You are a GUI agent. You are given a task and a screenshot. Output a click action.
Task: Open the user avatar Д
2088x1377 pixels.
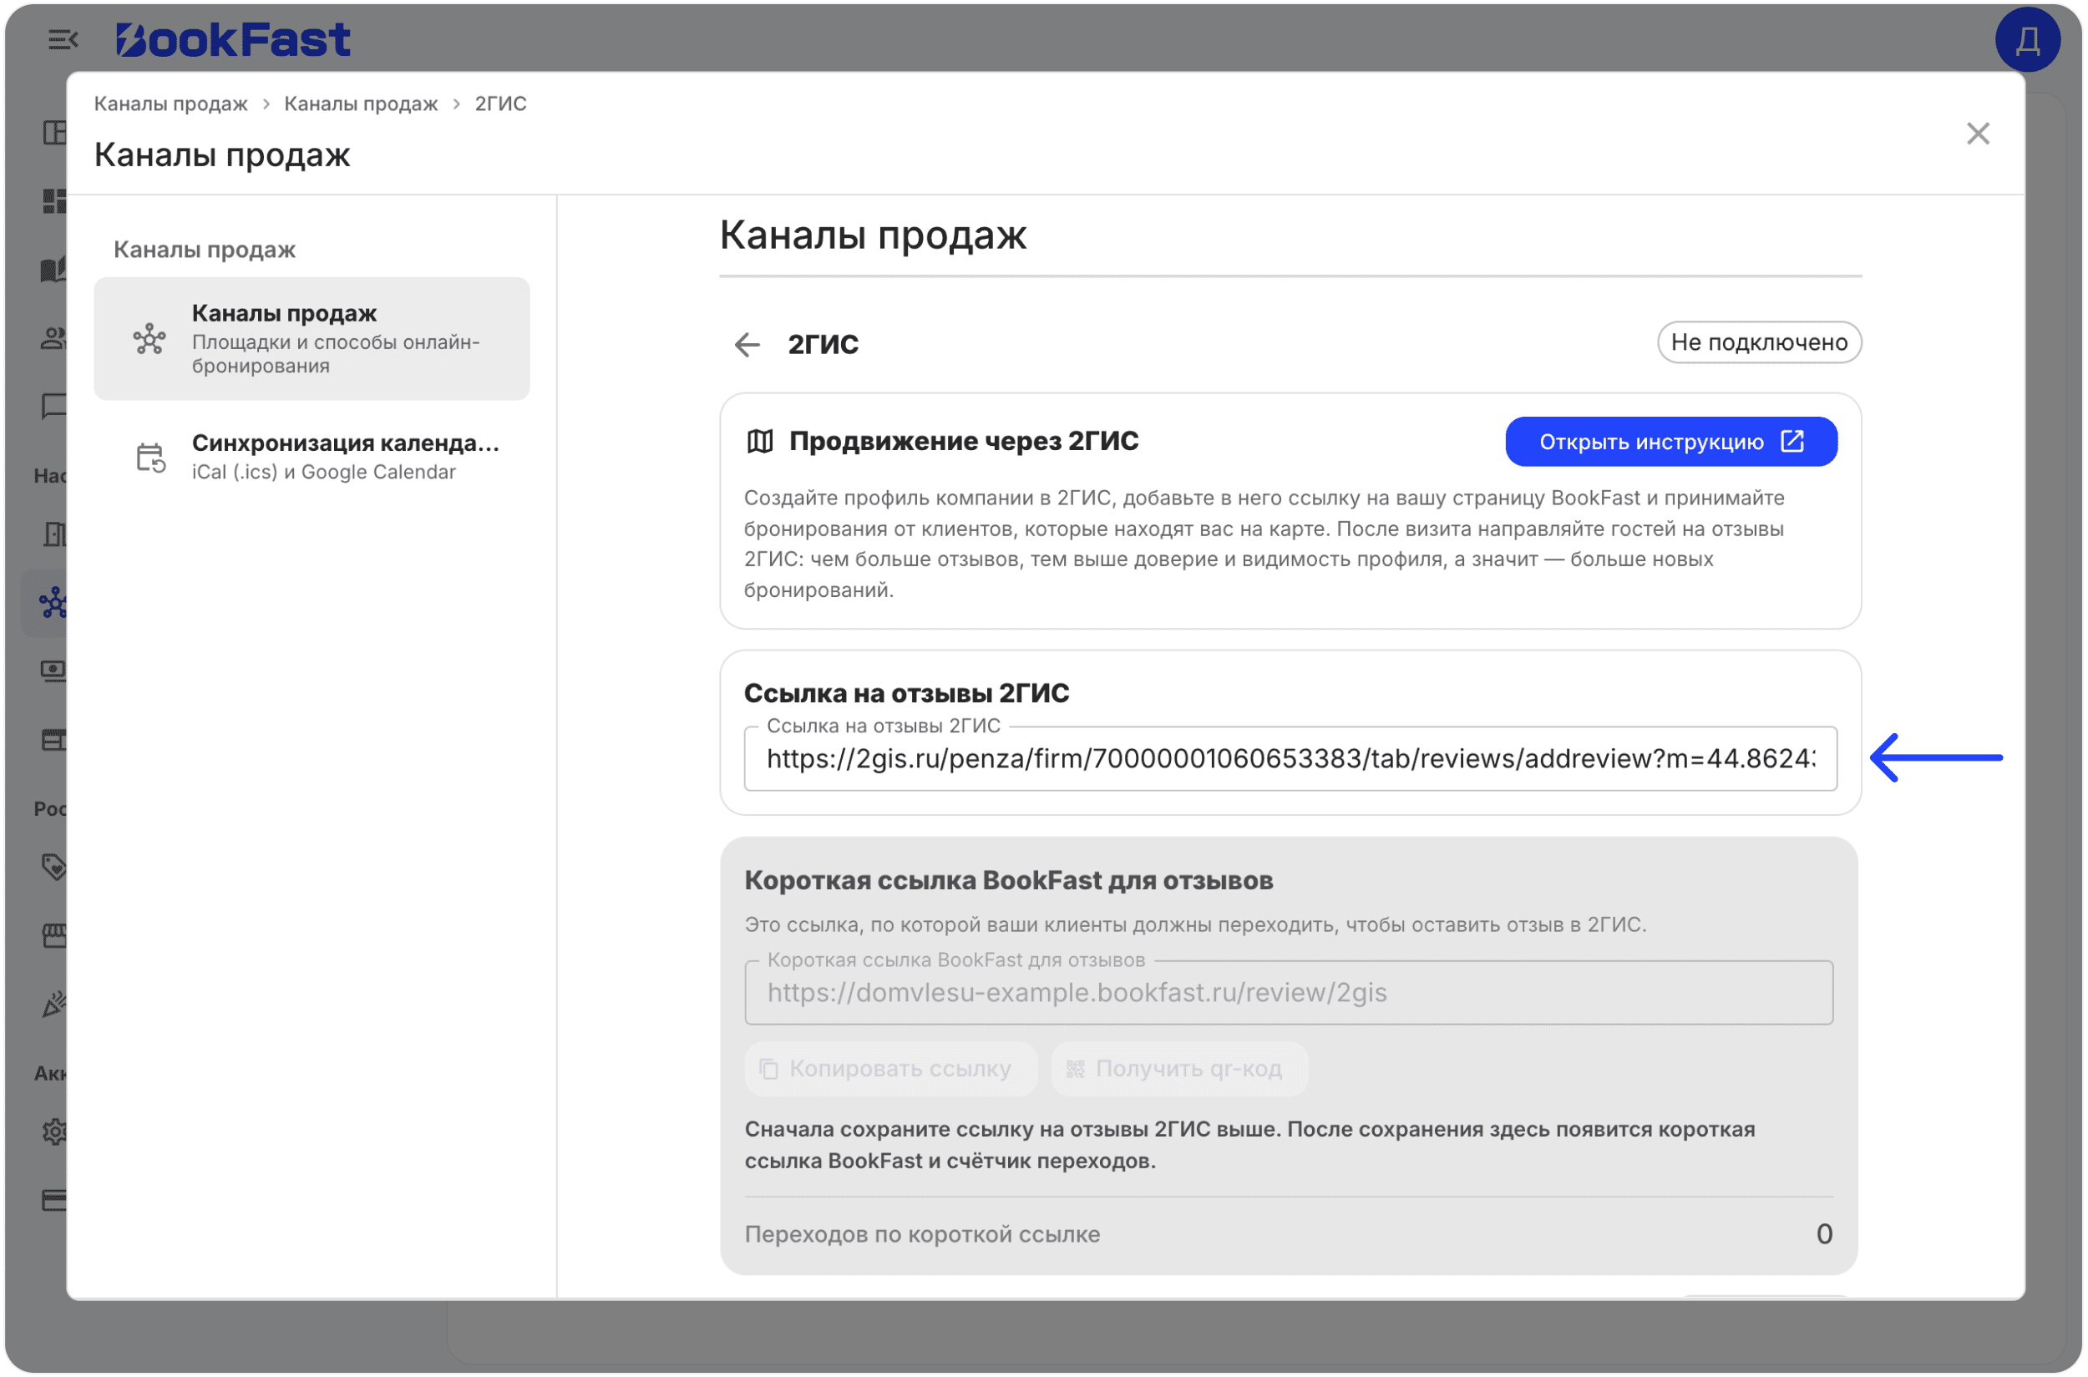pyautogui.click(x=2027, y=39)
